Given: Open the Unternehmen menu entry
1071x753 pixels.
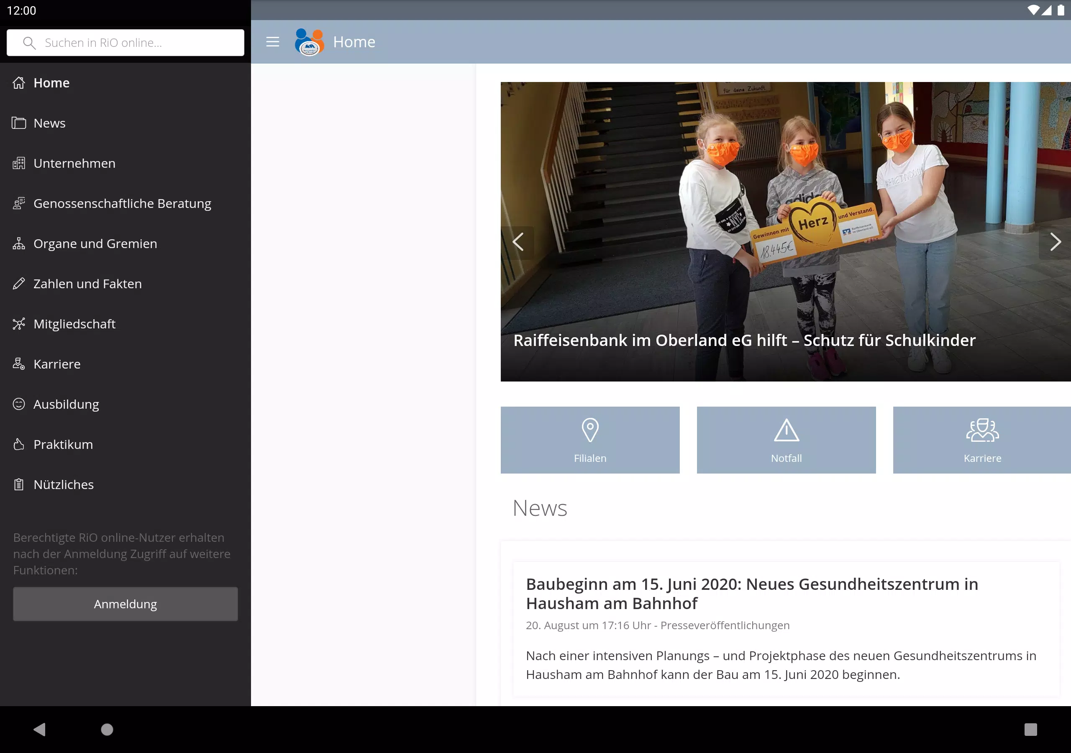Looking at the screenshot, I should click(x=125, y=163).
